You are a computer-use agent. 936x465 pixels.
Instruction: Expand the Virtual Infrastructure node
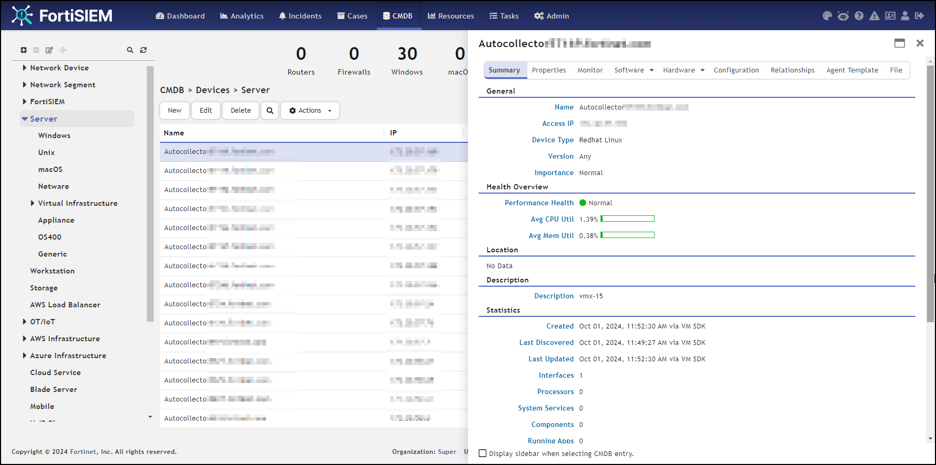(32, 203)
